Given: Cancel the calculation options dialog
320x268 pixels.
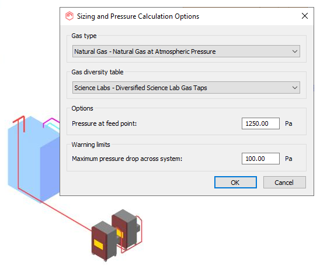Looking at the screenshot, I should coord(284,183).
